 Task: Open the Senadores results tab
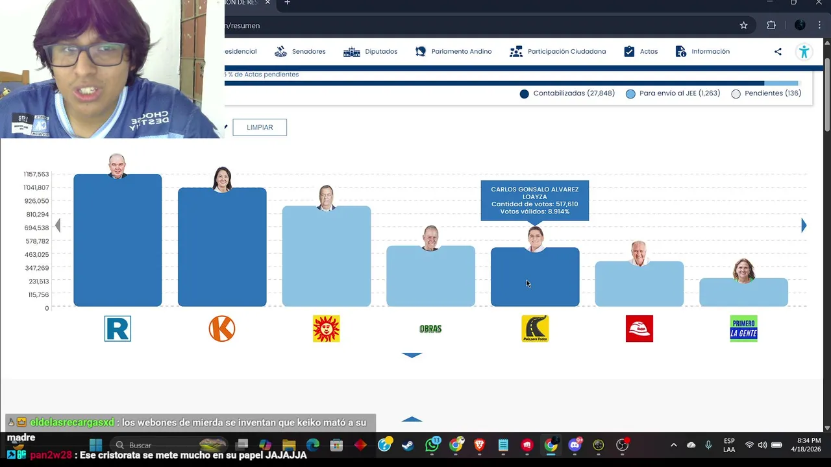(x=300, y=51)
